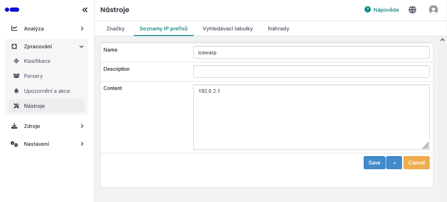447x202 pixels.
Task: Switch to the Značky tab
Action: click(115, 29)
